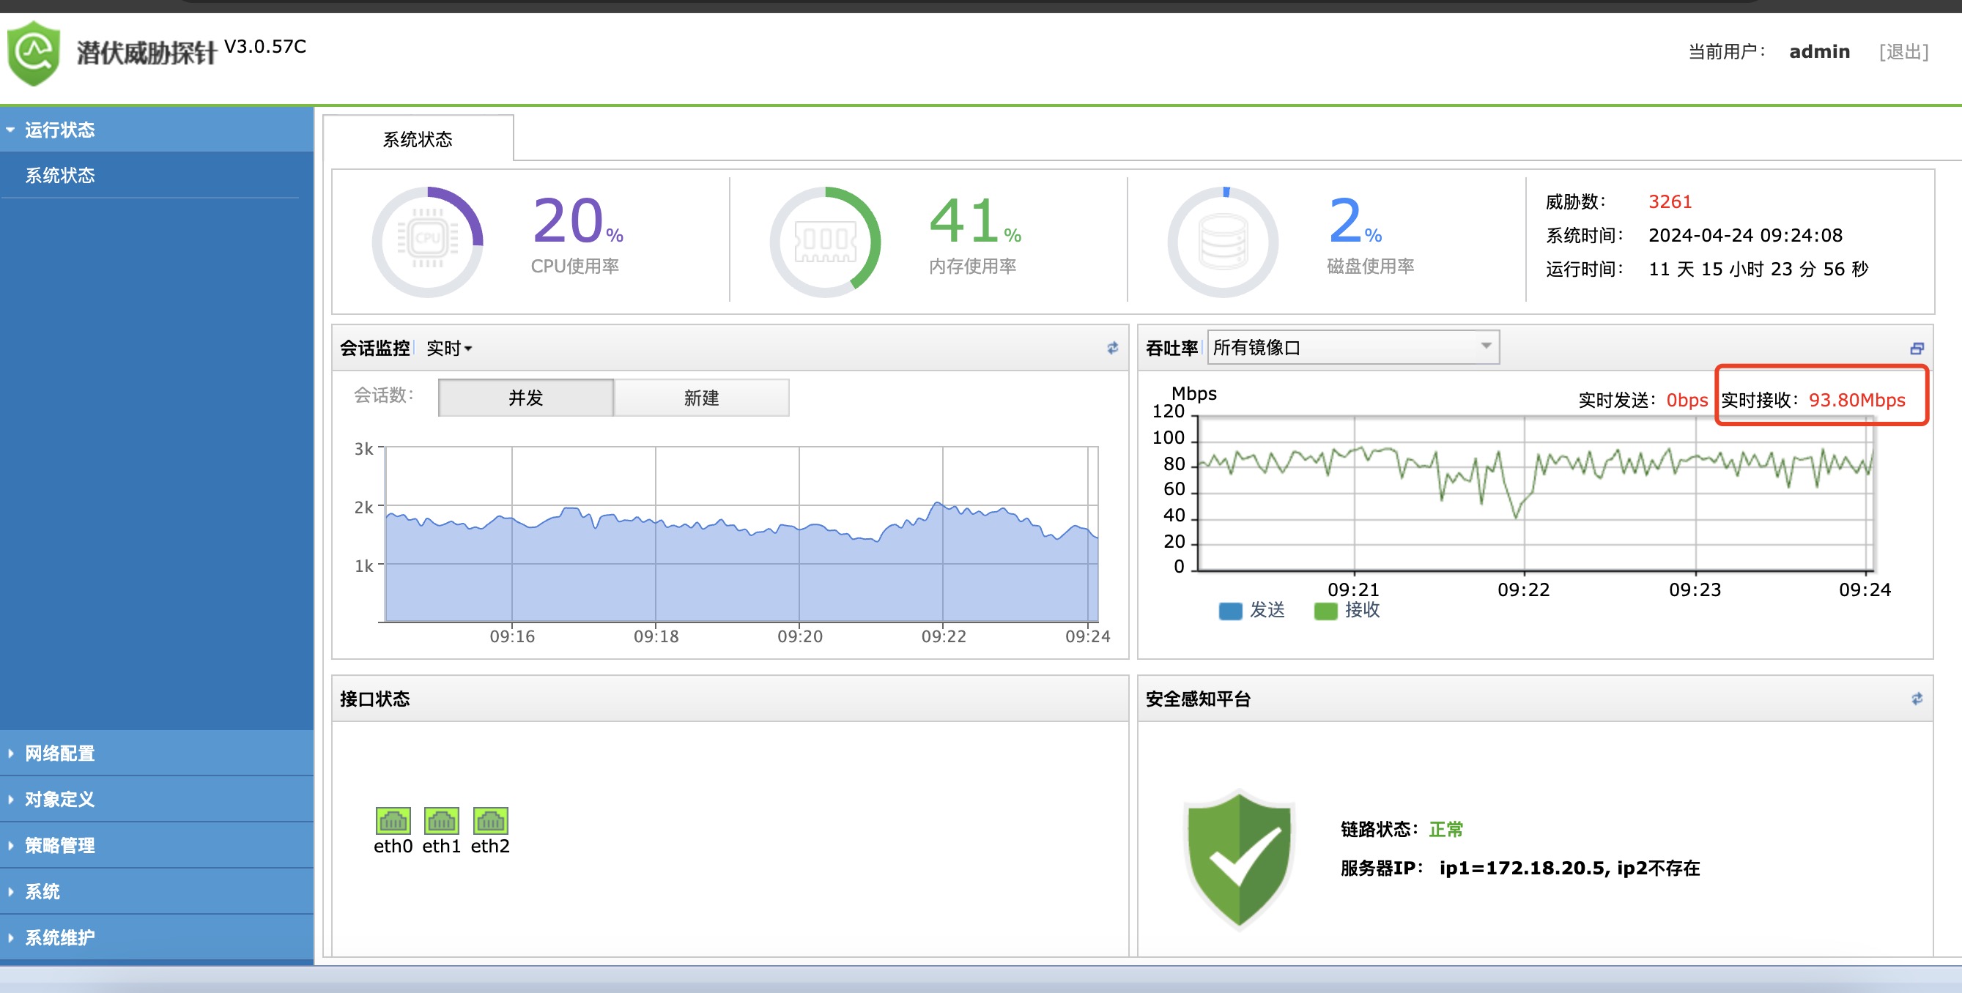Click the eth0 interface port icon
The image size is (1962, 993).
(393, 821)
